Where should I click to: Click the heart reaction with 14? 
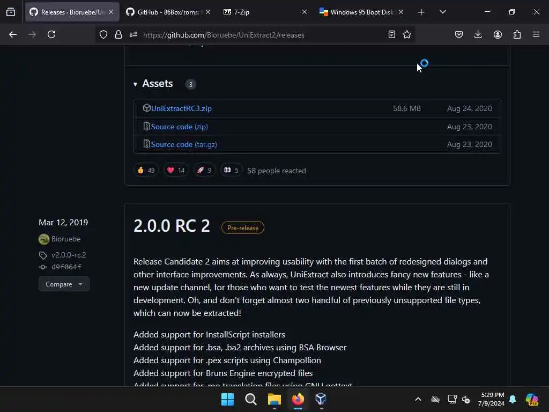(x=176, y=170)
